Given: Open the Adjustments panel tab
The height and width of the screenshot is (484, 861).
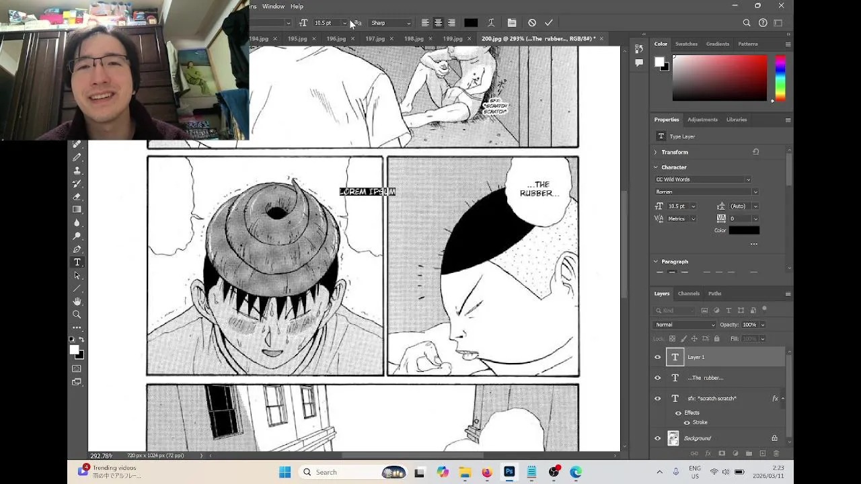Looking at the screenshot, I should point(702,120).
